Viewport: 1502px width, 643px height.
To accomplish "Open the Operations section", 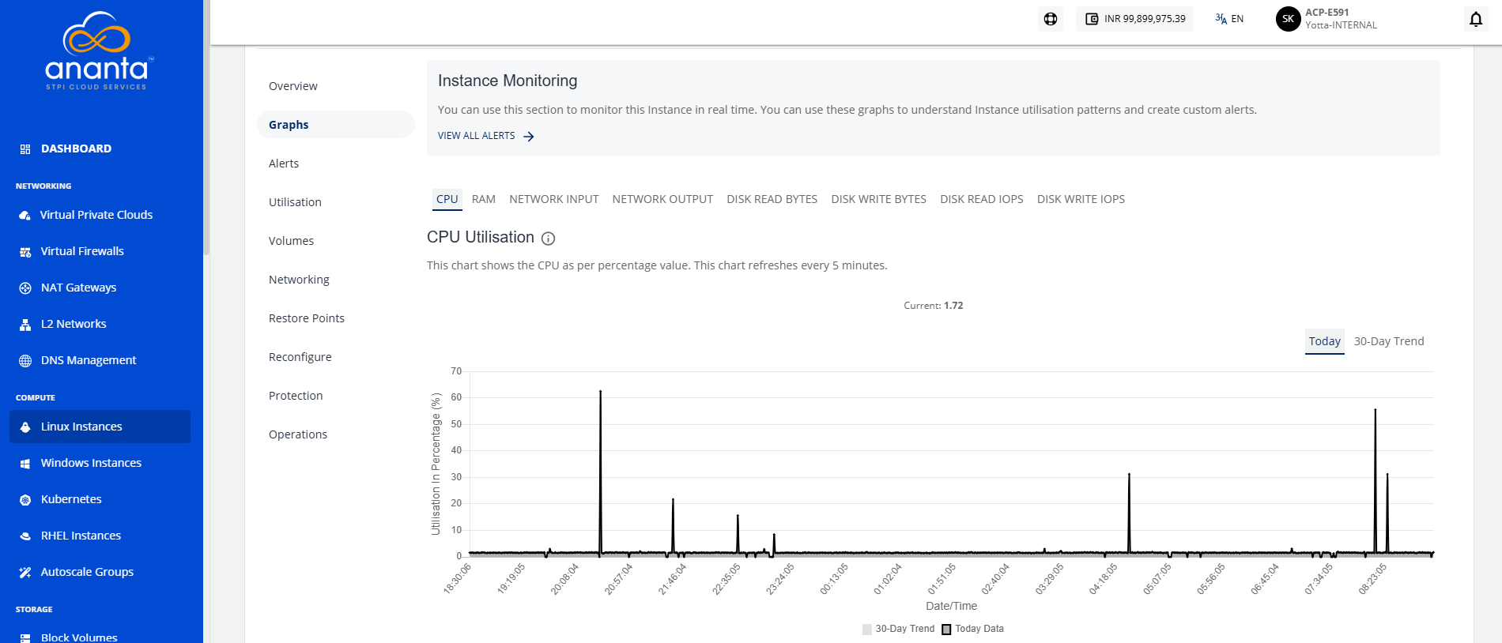I will [x=298, y=434].
